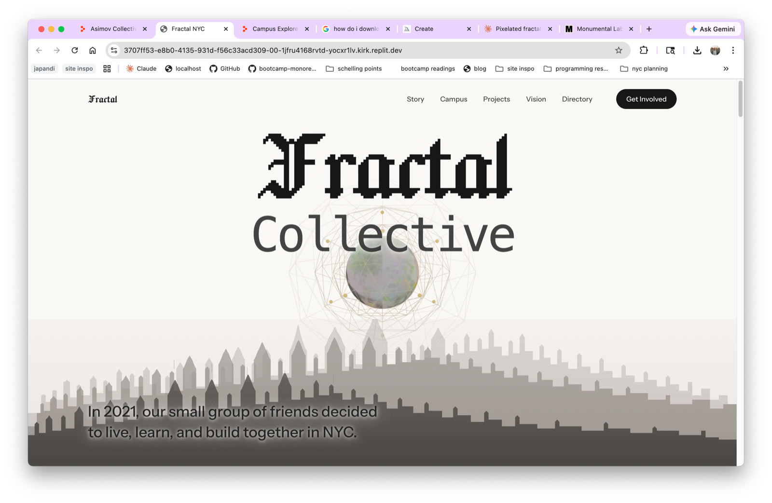
Task: Click the window search icon beside extensions
Action: (x=671, y=50)
